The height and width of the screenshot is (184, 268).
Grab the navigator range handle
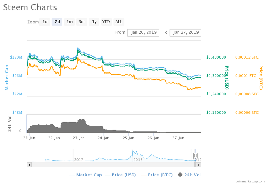click(x=195, y=155)
